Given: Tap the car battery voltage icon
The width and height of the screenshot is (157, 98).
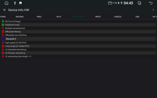Looking at the screenshot, I should [110, 3].
